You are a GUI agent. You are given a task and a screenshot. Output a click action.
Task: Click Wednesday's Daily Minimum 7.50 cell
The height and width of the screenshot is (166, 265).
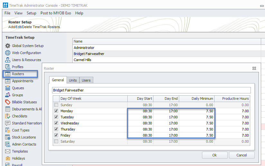coord(197,123)
